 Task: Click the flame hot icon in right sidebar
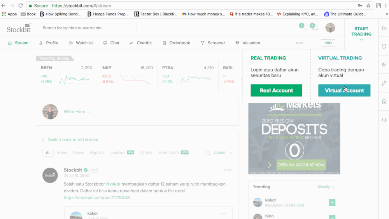tap(384, 65)
